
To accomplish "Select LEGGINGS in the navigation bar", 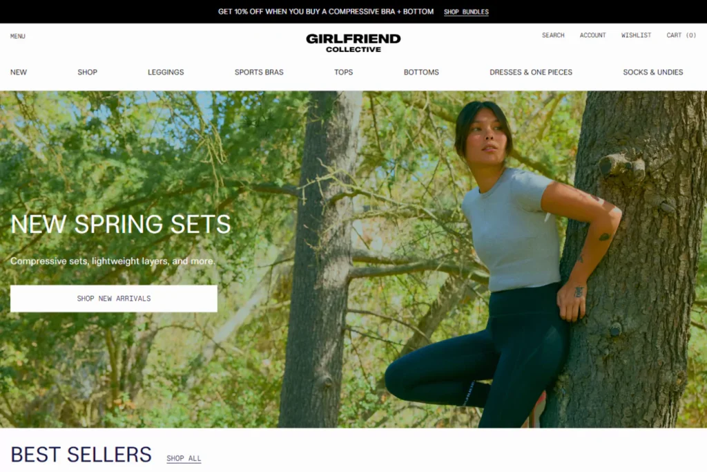I will [166, 72].
